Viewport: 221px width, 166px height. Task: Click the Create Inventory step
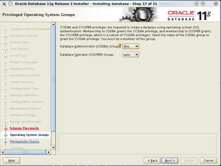[x=22, y=82]
